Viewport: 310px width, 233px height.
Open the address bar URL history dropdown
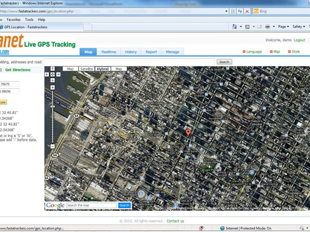point(226,11)
